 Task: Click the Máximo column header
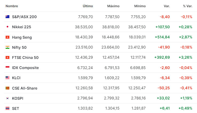click(113, 6)
